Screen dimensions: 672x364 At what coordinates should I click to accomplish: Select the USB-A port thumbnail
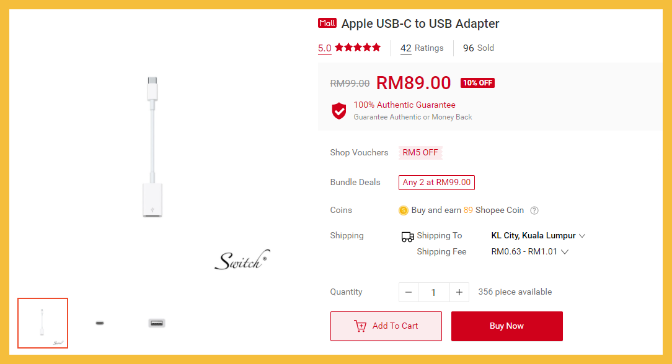tap(157, 323)
